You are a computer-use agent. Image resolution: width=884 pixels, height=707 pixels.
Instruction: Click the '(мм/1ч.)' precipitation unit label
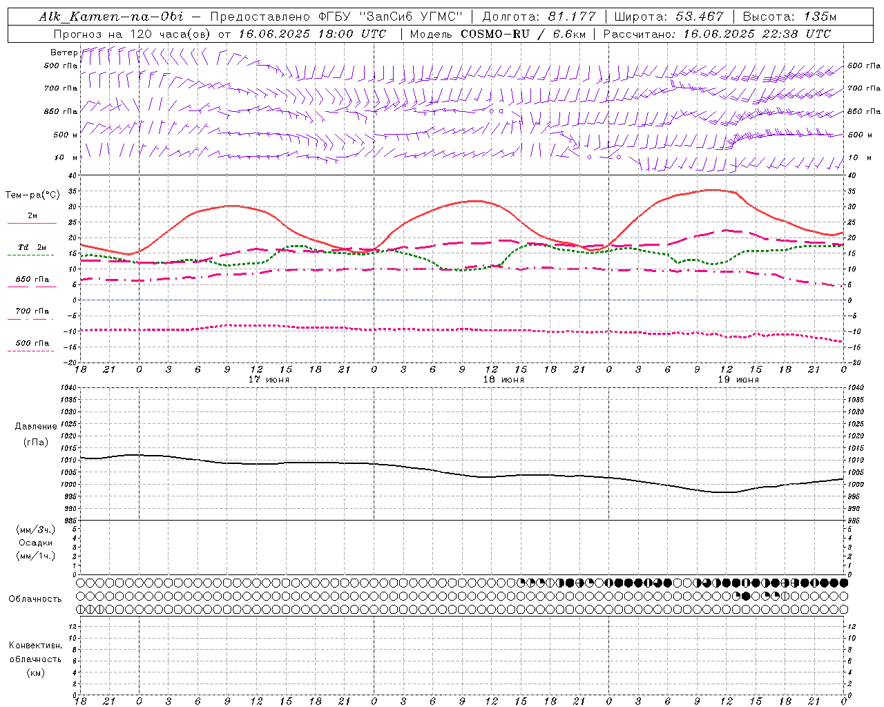(x=36, y=556)
